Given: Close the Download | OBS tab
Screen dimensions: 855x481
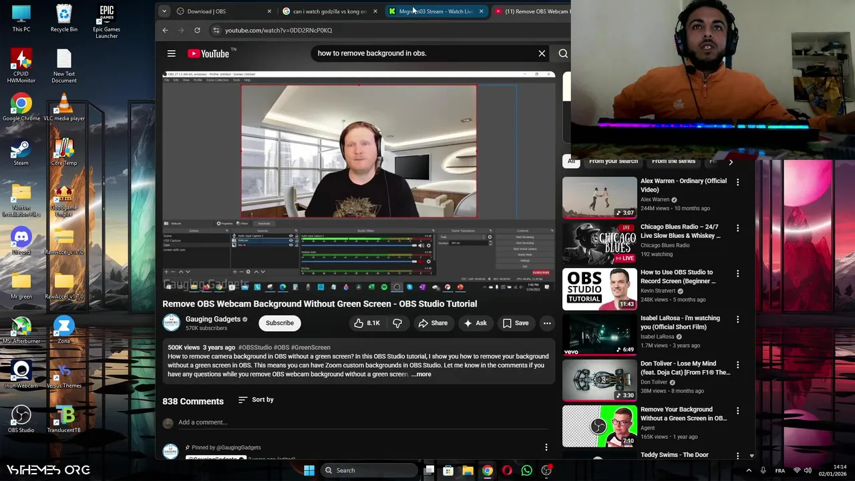Looking at the screenshot, I should pos(269,11).
